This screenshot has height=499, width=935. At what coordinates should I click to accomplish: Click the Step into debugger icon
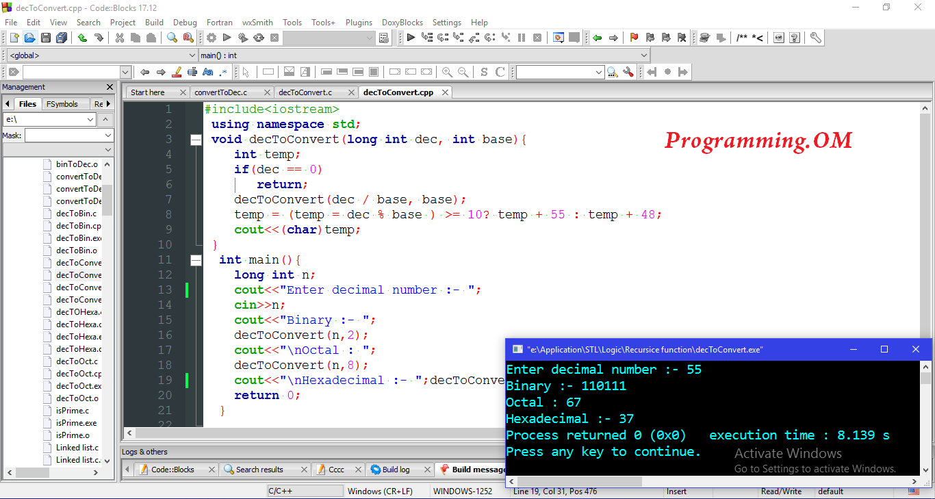coord(459,38)
